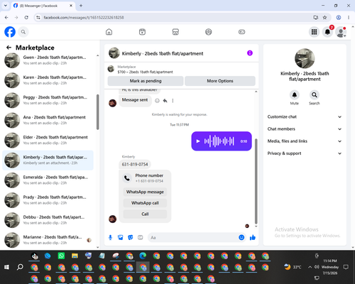Screen dimensions: 355x284
Task: Play the sent audio clip
Action: [x=198, y=141]
